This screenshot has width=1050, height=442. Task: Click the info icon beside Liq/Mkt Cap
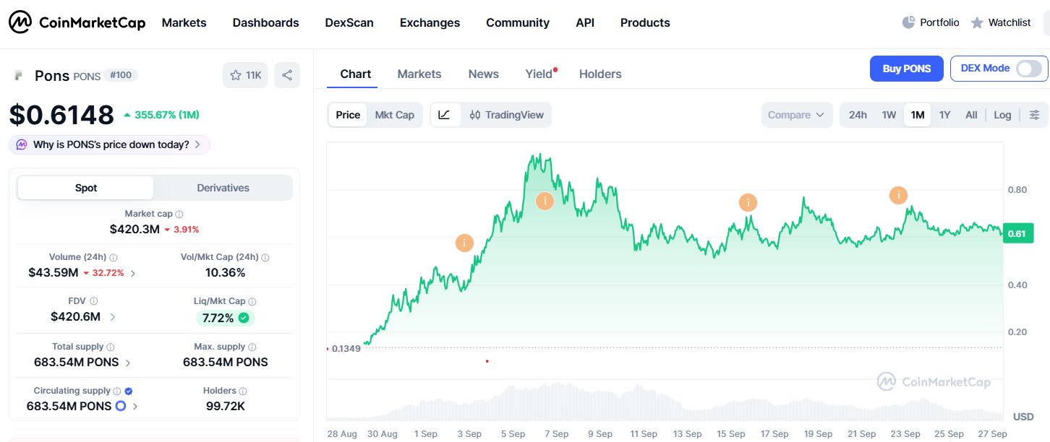[252, 301]
